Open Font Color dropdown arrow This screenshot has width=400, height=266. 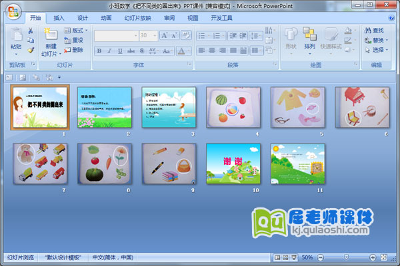tap(189, 51)
